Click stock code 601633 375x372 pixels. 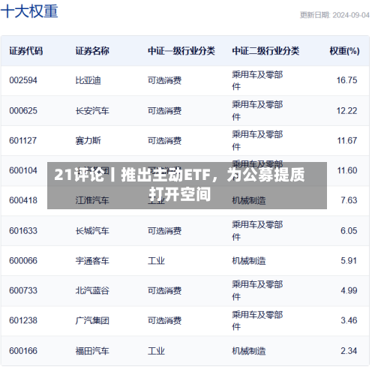(23, 230)
